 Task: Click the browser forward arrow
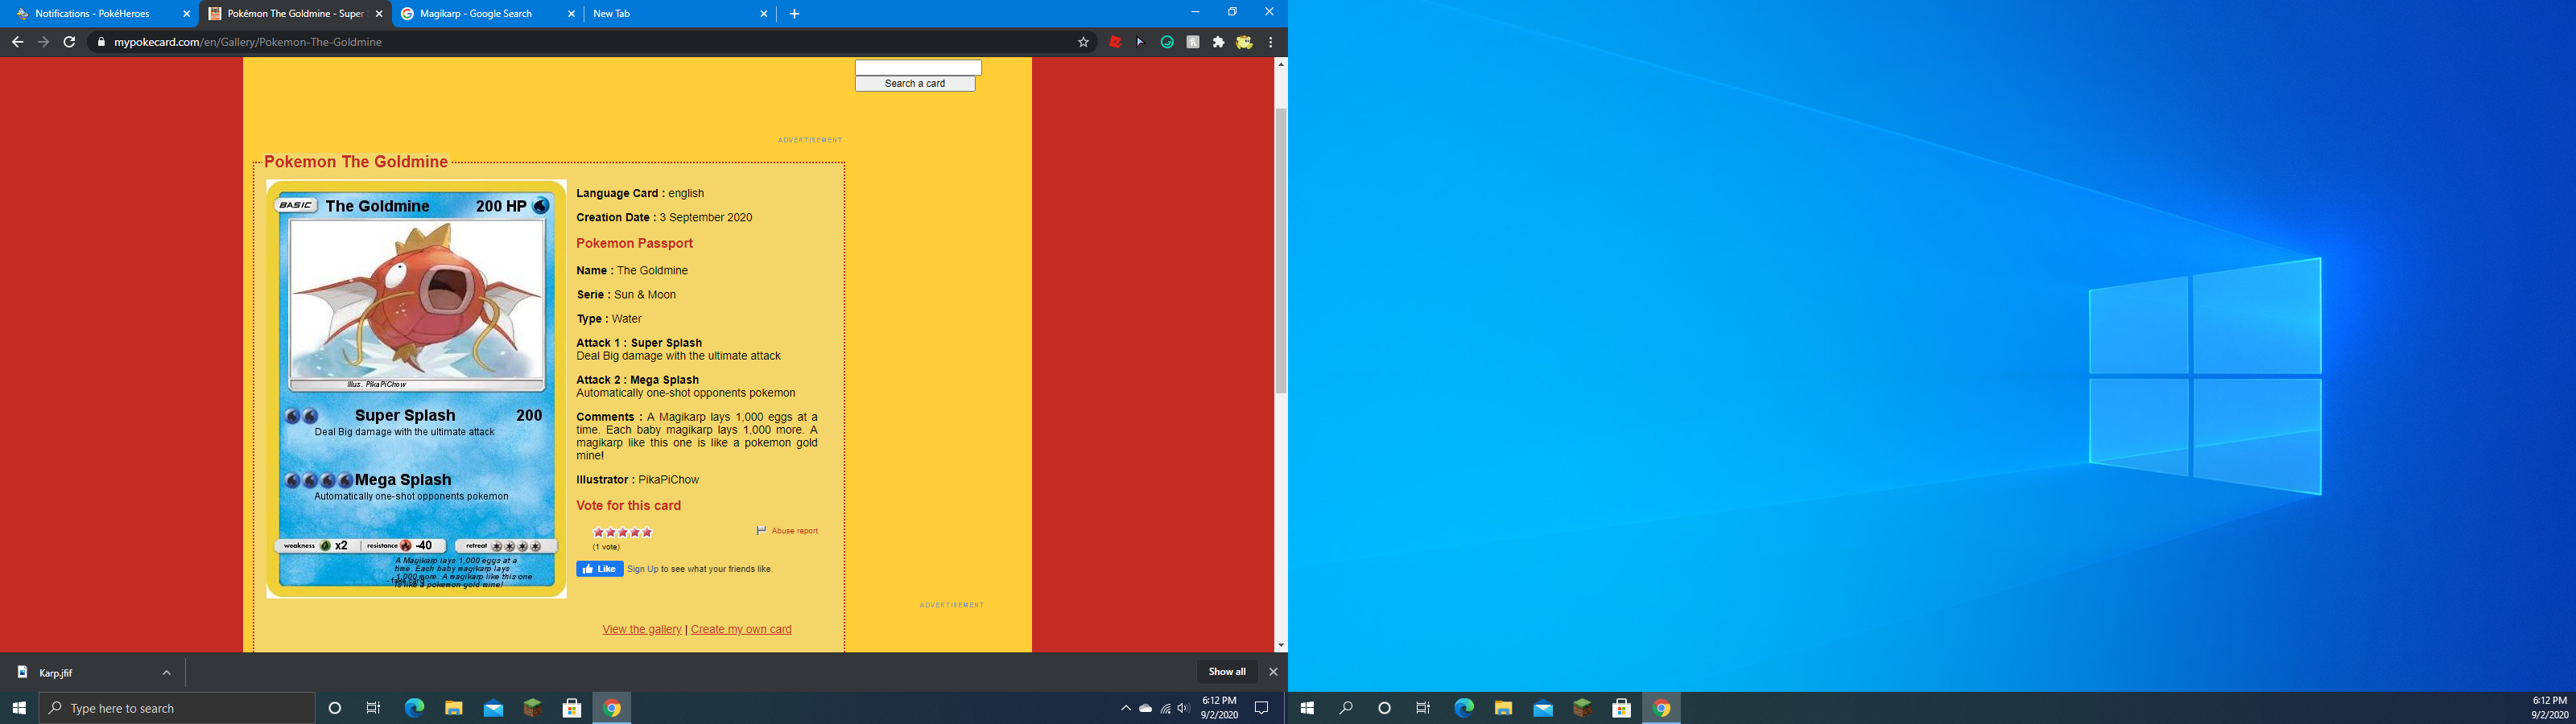pyautogui.click(x=43, y=42)
